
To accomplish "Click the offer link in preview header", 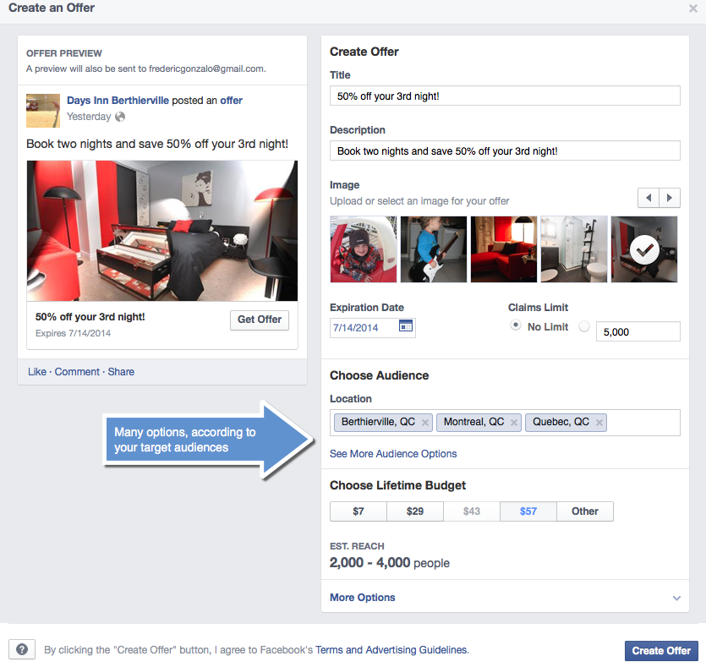I will 231,101.
